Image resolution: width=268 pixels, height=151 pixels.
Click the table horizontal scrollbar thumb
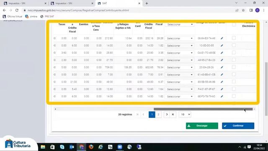coord(203,109)
